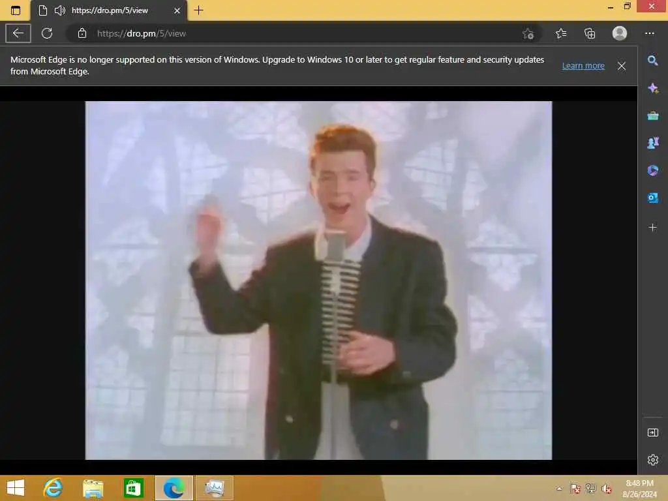Go back to the previous page

18,33
